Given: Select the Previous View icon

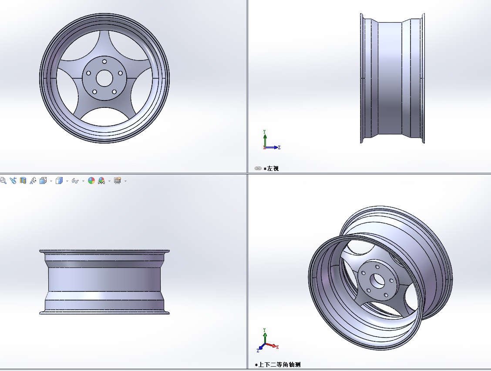Looking at the screenshot, I should point(13,180).
